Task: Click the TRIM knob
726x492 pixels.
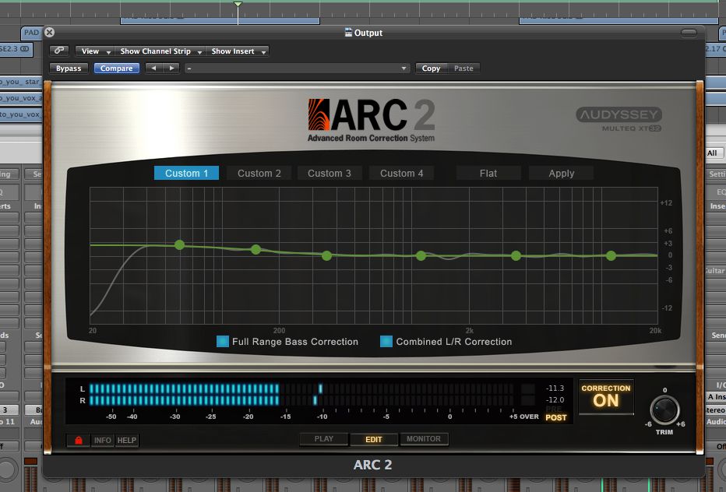Action: (664, 410)
